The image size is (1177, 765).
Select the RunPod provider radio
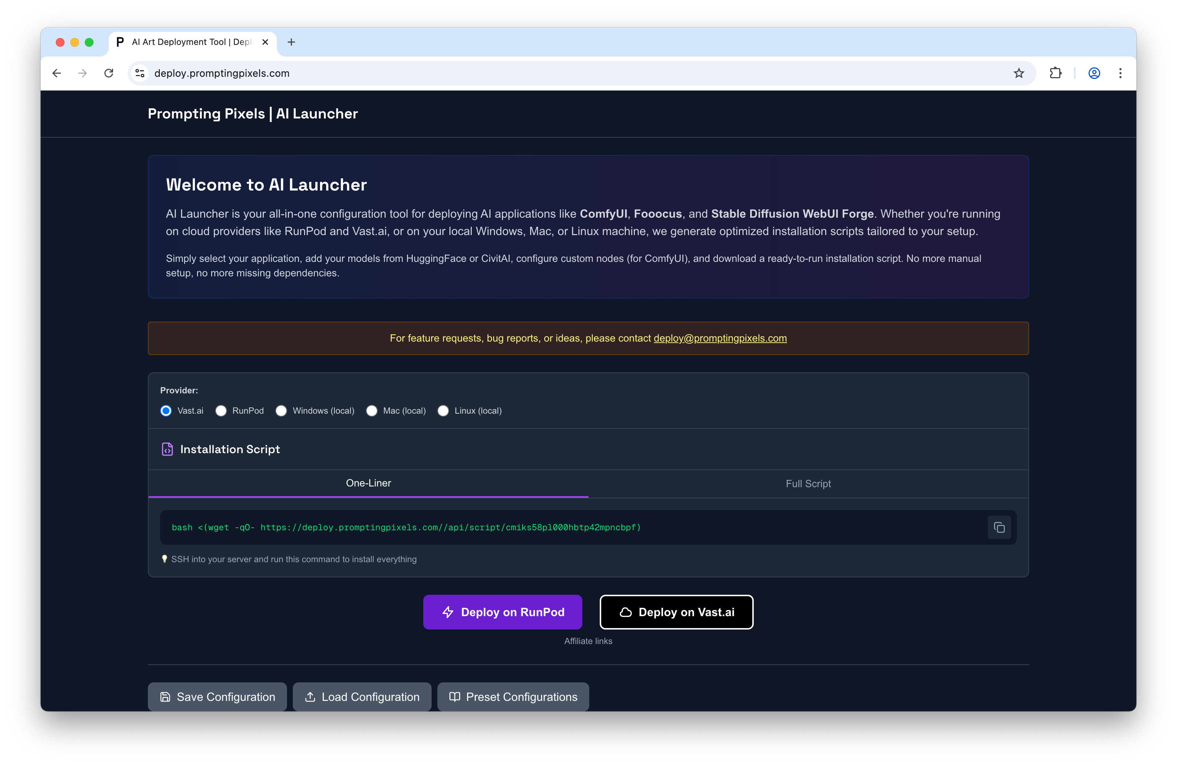(221, 411)
